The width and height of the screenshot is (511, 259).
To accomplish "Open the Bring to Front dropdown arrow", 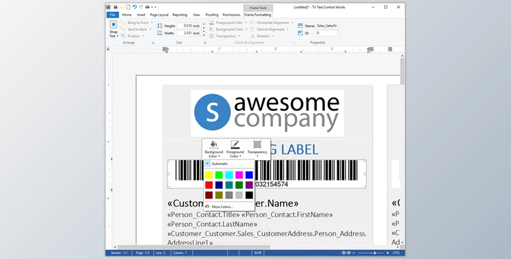I will click(151, 22).
